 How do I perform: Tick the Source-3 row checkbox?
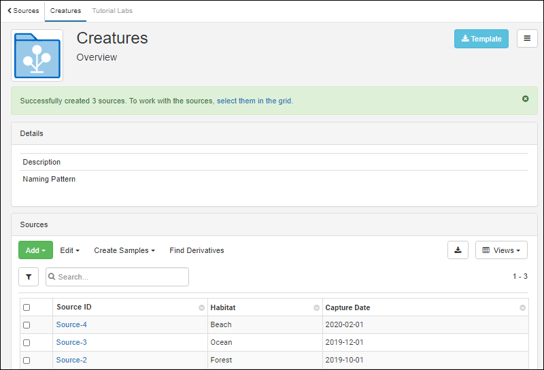pyautogui.click(x=27, y=343)
